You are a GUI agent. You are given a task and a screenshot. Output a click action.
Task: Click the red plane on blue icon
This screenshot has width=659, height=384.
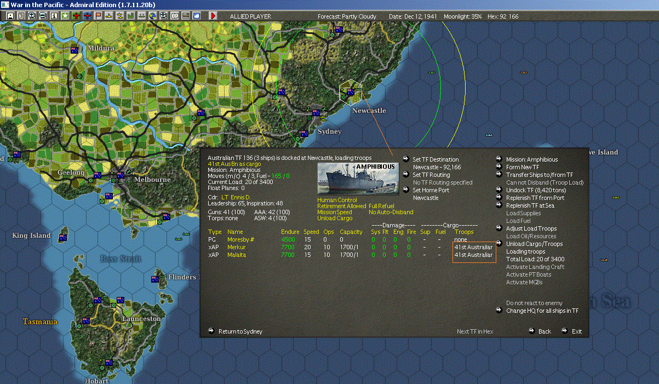[x=87, y=16]
